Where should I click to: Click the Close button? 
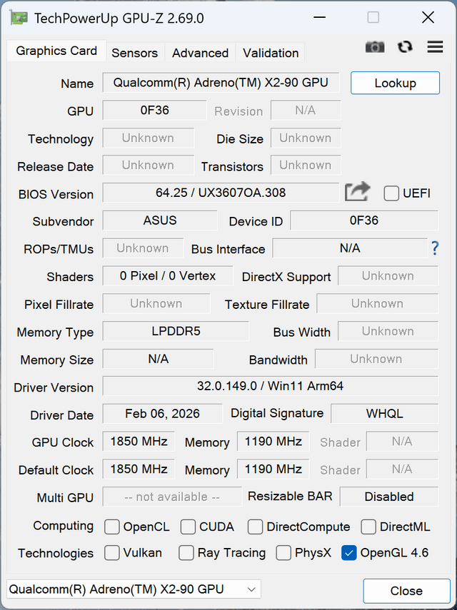406,591
